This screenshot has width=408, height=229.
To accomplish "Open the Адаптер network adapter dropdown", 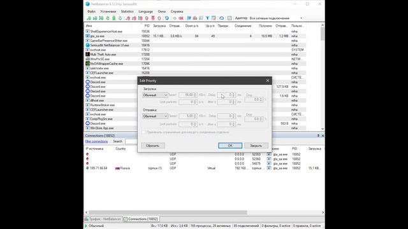I will click(x=276, y=18).
